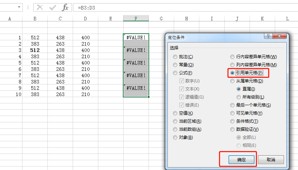Select column D header
Viewport: 298px width, 170px height.
click(86, 19)
